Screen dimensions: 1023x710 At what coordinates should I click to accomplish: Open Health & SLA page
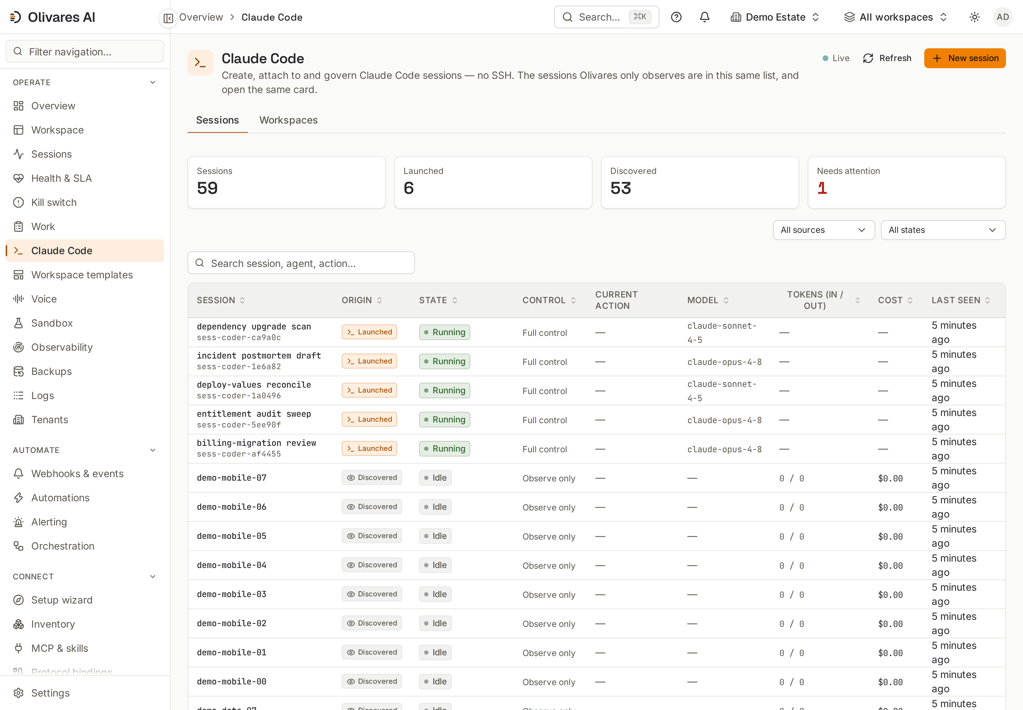(x=85, y=179)
